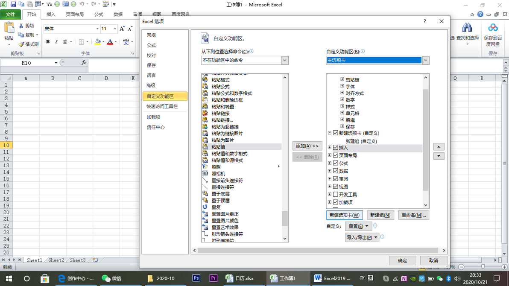Expand the 开发工具 tab node

click(x=330, y=194)
